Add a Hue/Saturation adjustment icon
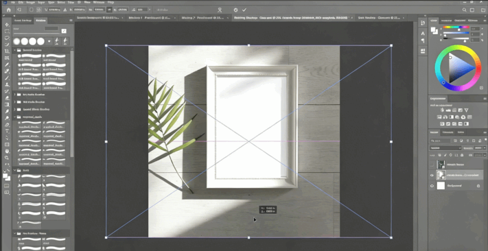Viewport: 488px width, 251px height. [x=439, y=117]
